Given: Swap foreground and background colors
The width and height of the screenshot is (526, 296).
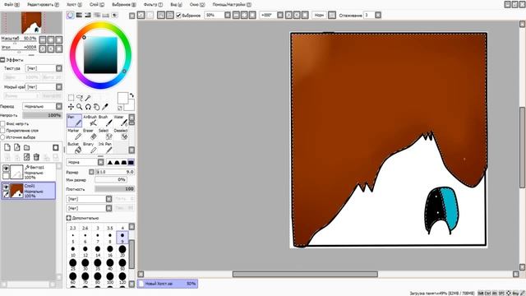Looking at the screenshot, I should tap(131, 95).
